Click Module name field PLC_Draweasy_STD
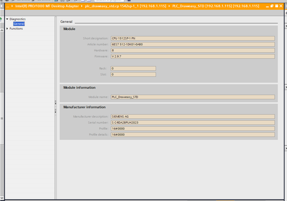 (193, 97)
